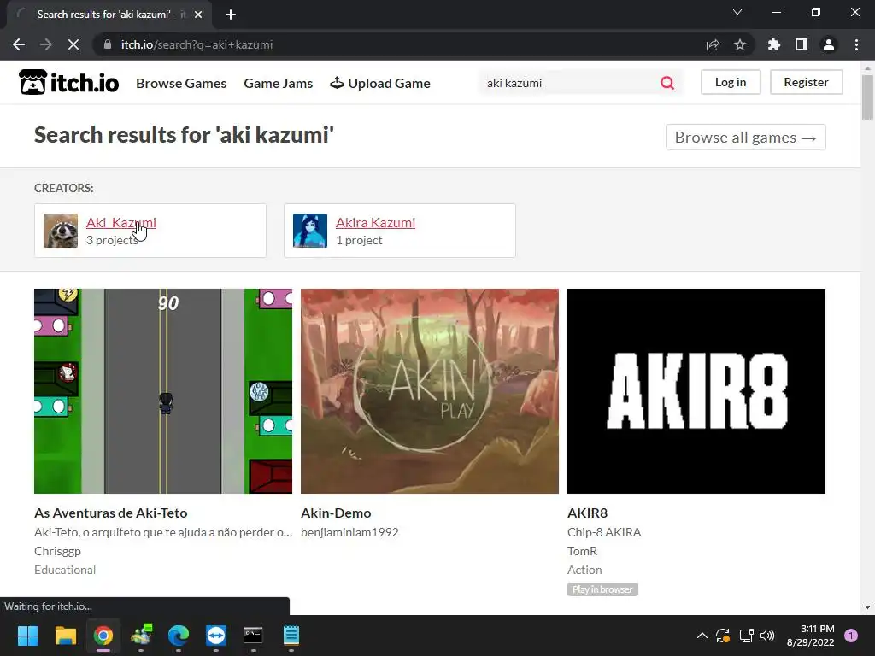Open the Game Jams page
Image resolution: width=875 pixels, height=656 pixels.
coord(279,83)
